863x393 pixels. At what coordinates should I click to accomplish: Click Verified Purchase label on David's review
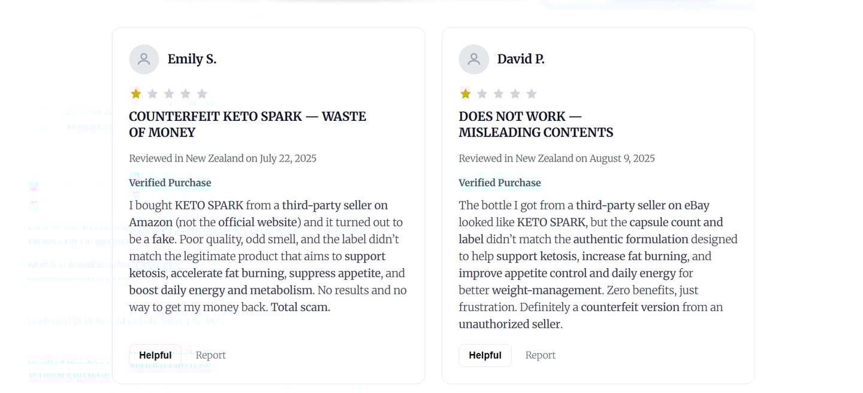click(500, 183)
